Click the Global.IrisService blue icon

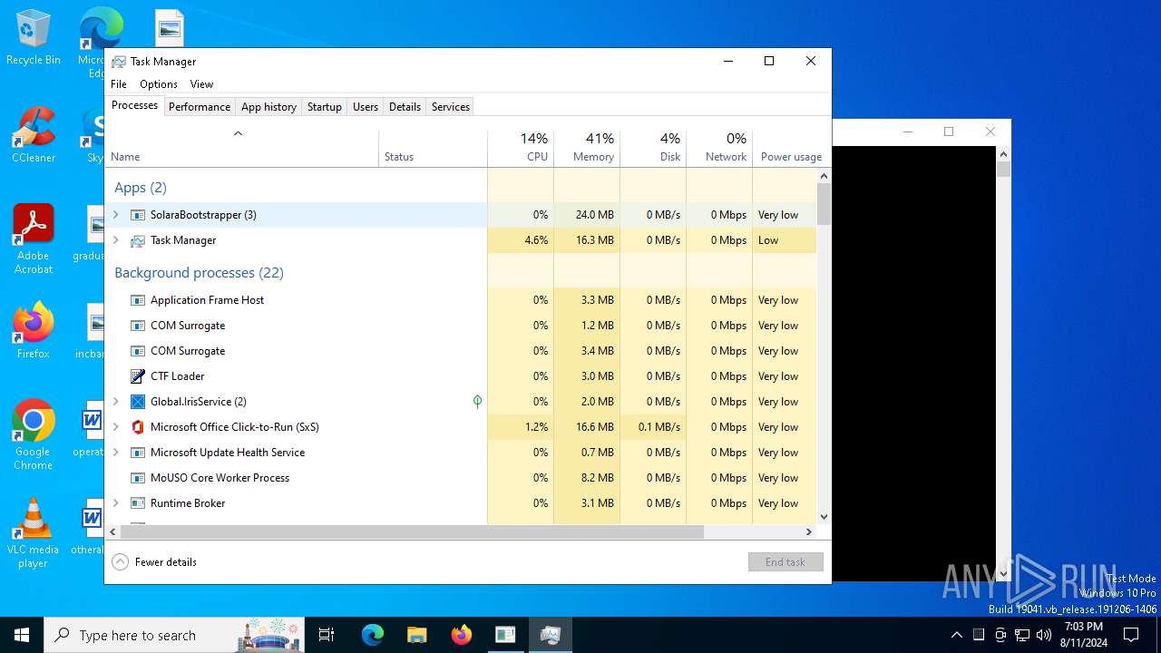click(138, 402)
